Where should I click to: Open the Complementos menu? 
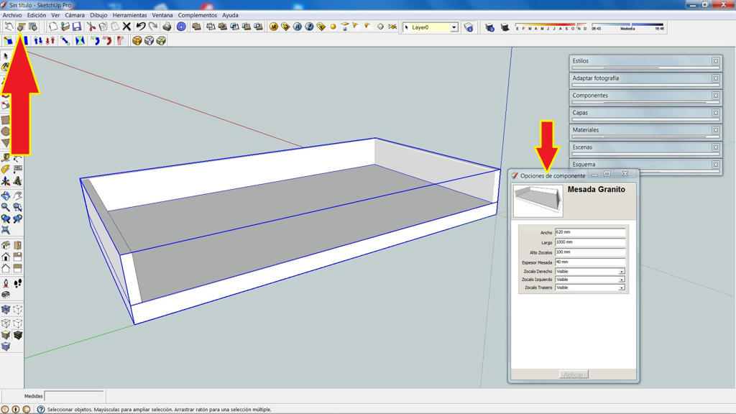click(x=198, y=15)
